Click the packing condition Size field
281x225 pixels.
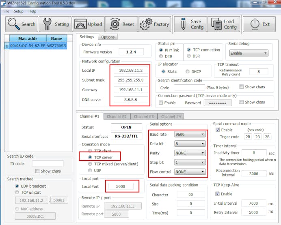[191, 204]
